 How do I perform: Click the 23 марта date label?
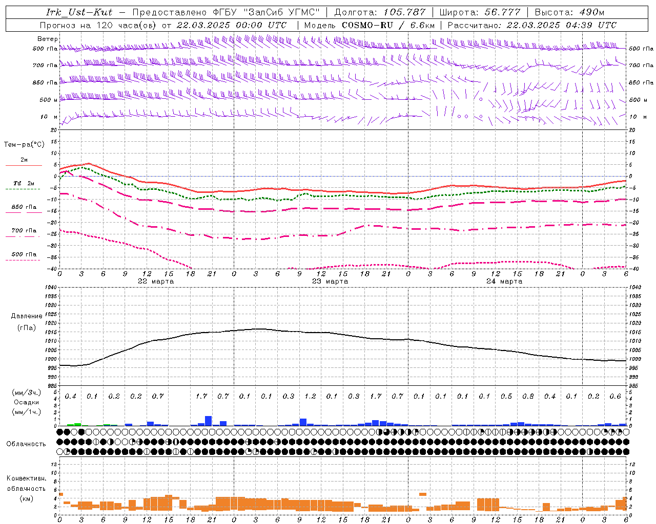330,281
